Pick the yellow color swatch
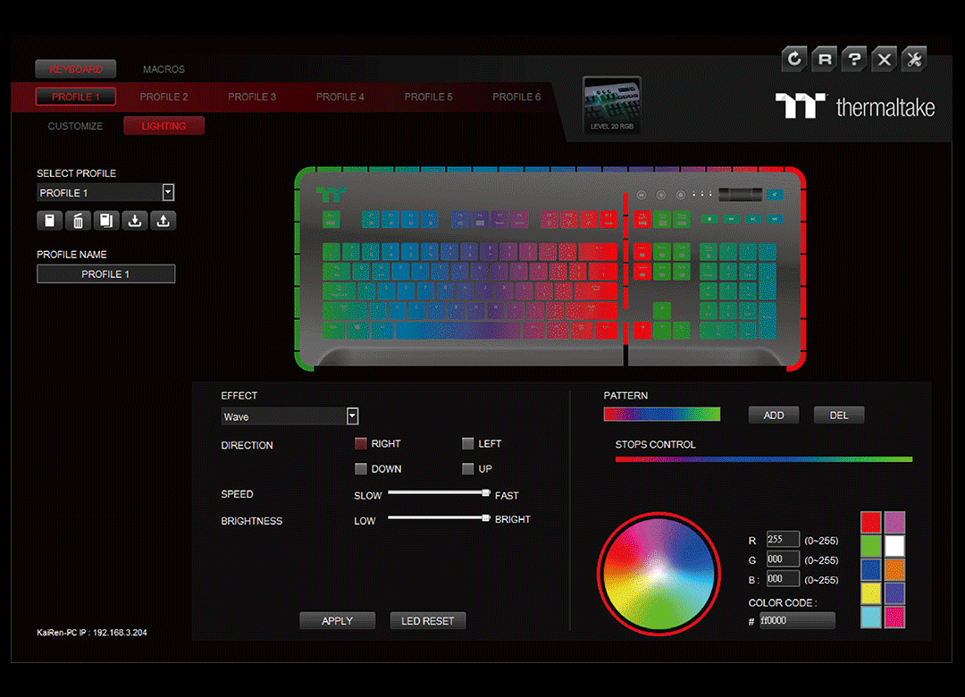This screenshot has width=965, height=697. tap(871, 593)
